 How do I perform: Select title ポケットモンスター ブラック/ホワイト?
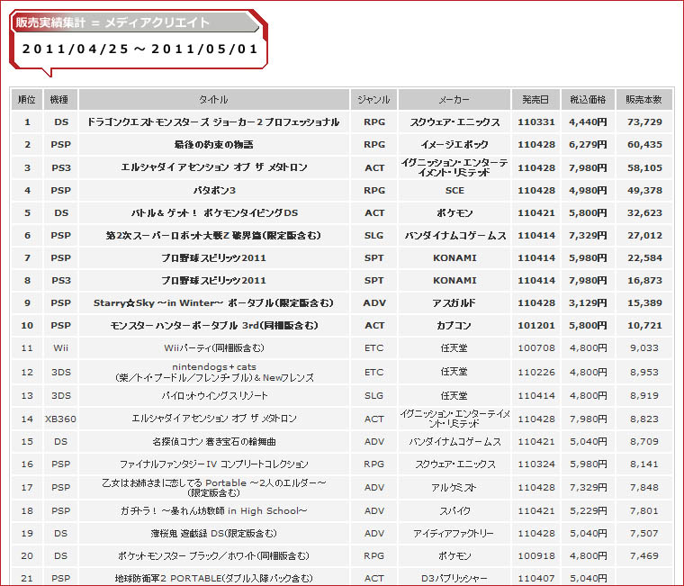click(214, 556)
